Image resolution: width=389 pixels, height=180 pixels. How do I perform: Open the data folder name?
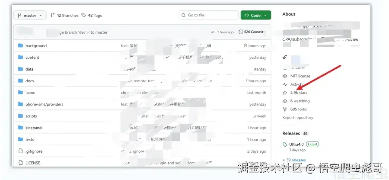pyautogui.click(x=29, y=69)
